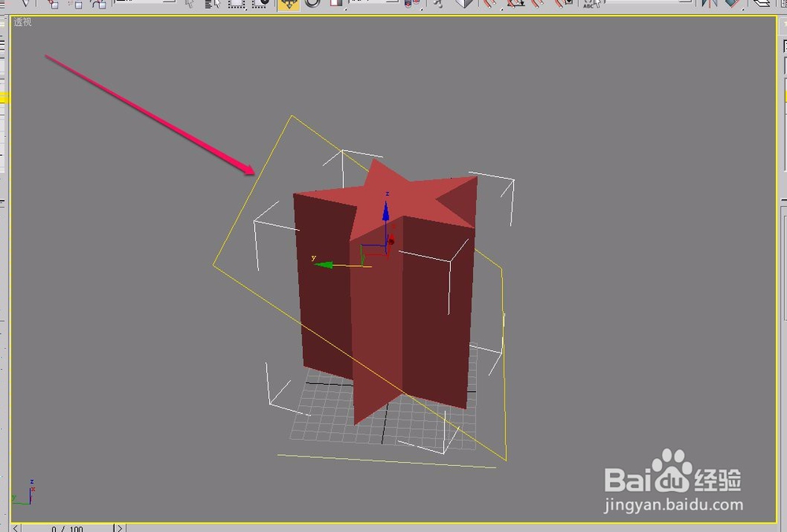Screen dimensions: 787x532
Task: Click the Select and Link icon
Action: point(51,5)
